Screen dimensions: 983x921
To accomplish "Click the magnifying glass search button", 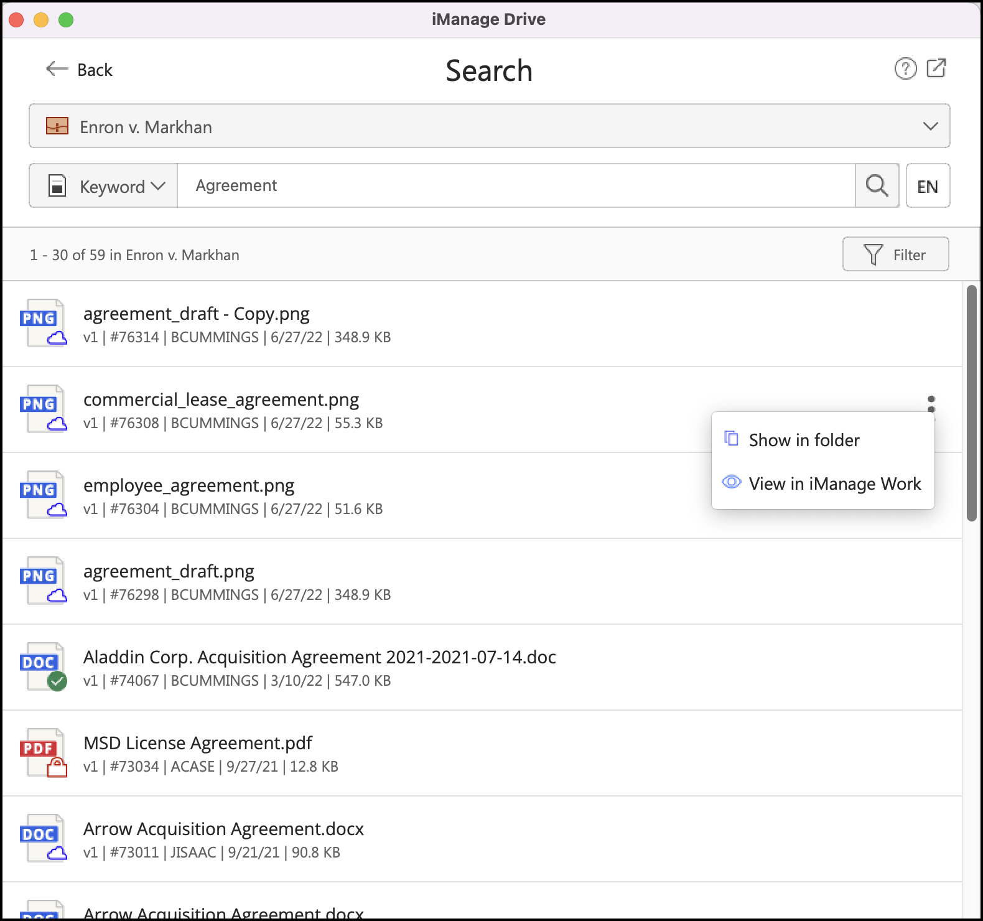I will (877, 185).
